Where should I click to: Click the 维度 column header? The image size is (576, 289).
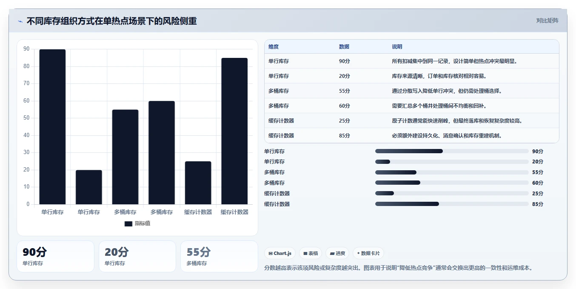tap(274, 47)
